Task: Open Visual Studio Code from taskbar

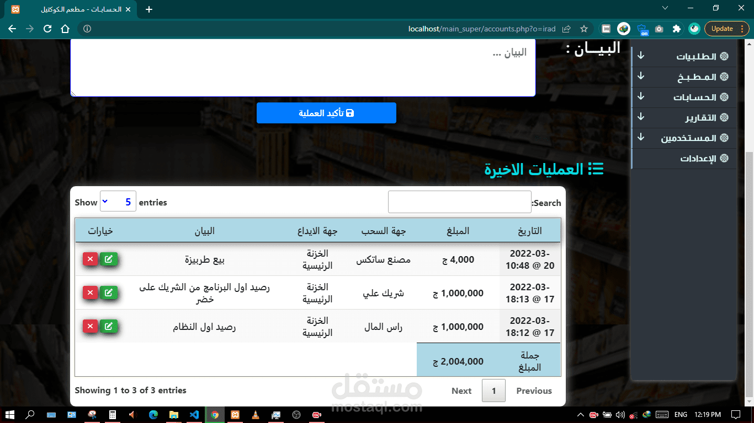Action: click(x=194, y=414)
